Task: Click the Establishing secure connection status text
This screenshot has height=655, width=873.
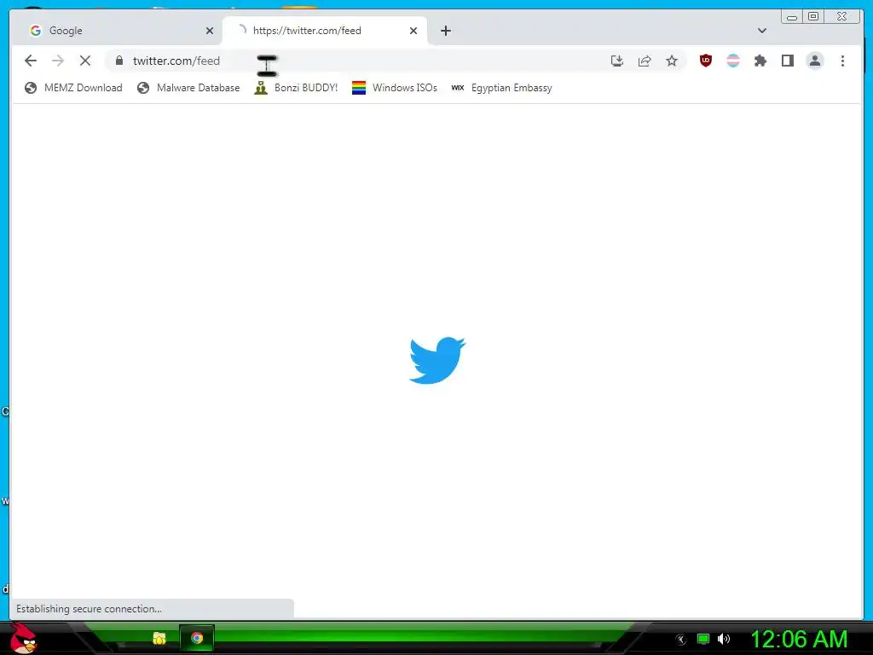Action: pos(89,609)
